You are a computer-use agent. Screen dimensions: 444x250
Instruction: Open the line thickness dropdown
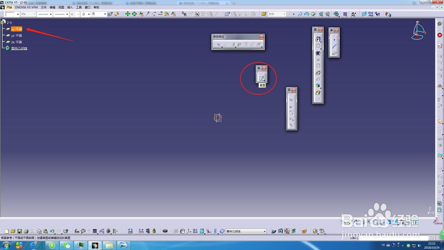pyautogui.click(x=45, y=14)
